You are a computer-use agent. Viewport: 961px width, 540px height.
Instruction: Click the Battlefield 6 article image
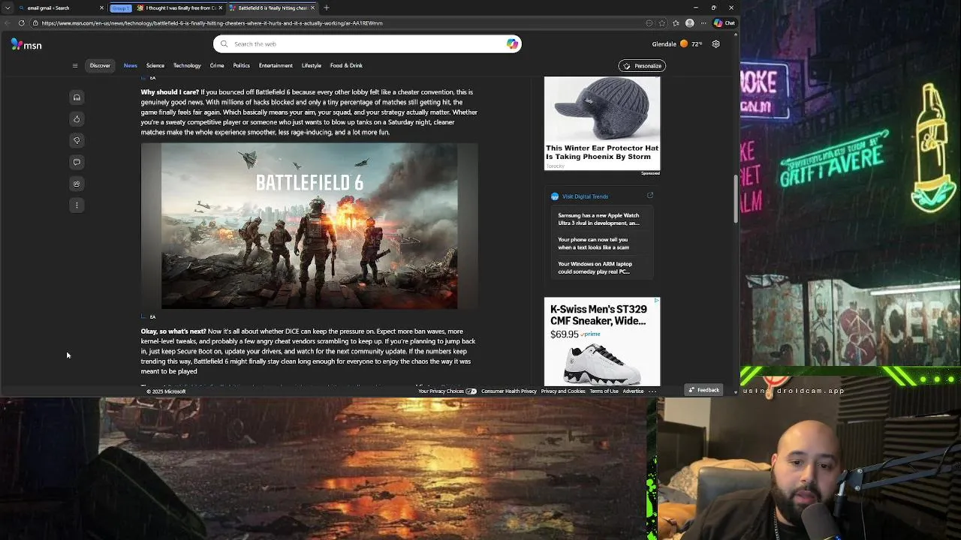coord(309,226)
